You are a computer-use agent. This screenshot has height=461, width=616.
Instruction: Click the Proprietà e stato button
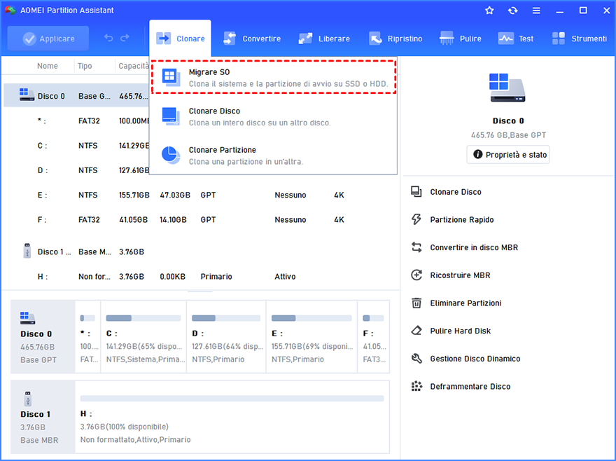coord(508,155)
